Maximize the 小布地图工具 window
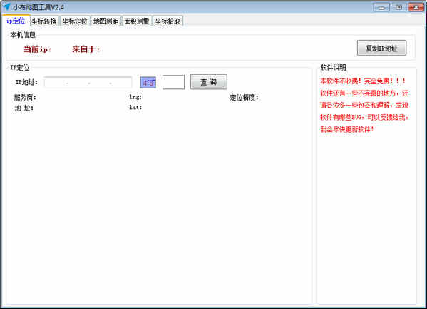Viewport: 427px width, 309px height. click(x=398, y=7)
